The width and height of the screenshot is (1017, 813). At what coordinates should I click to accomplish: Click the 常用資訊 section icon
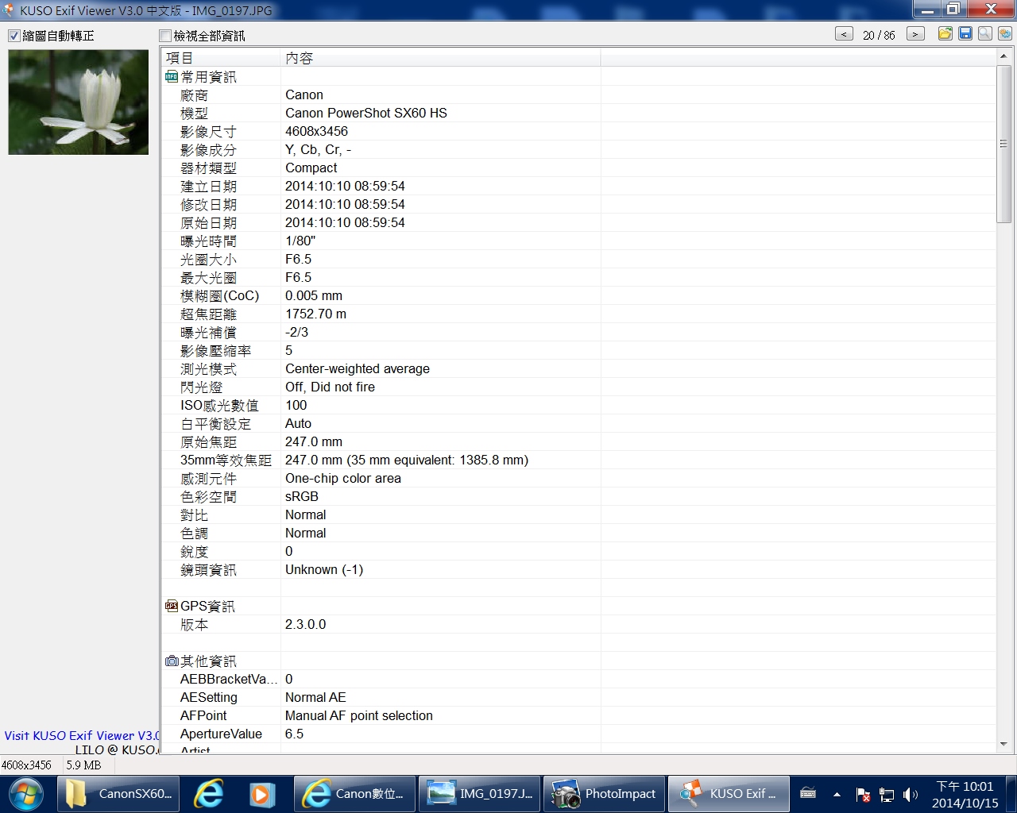[x=172, y=77]
